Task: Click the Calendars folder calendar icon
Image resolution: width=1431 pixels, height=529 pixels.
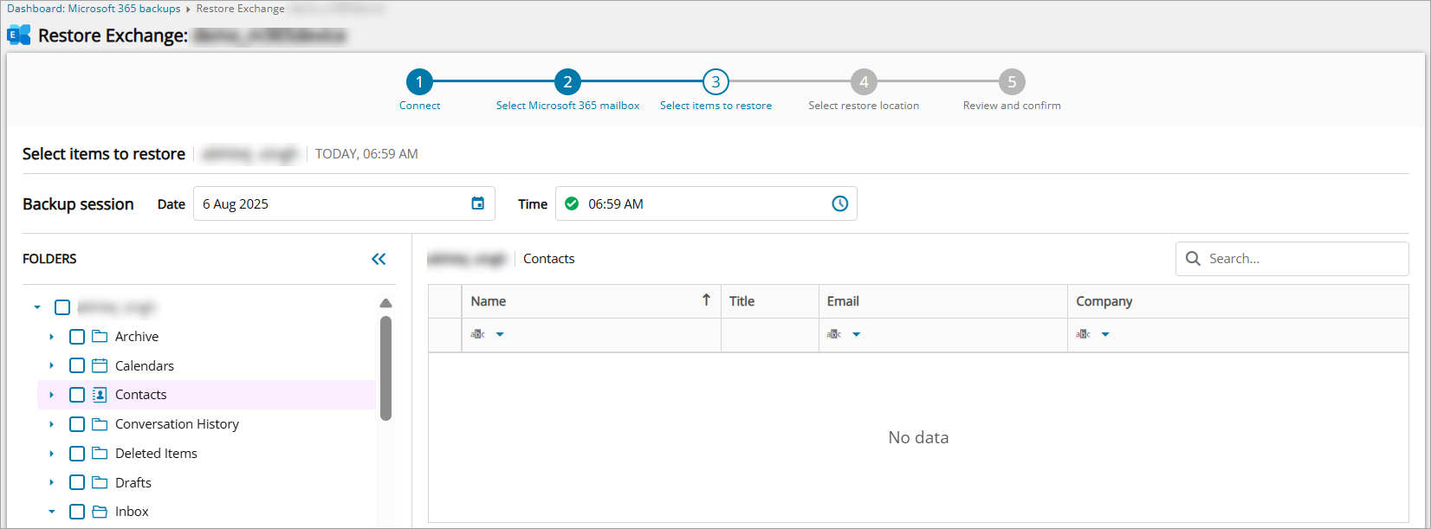Action: 100,365
